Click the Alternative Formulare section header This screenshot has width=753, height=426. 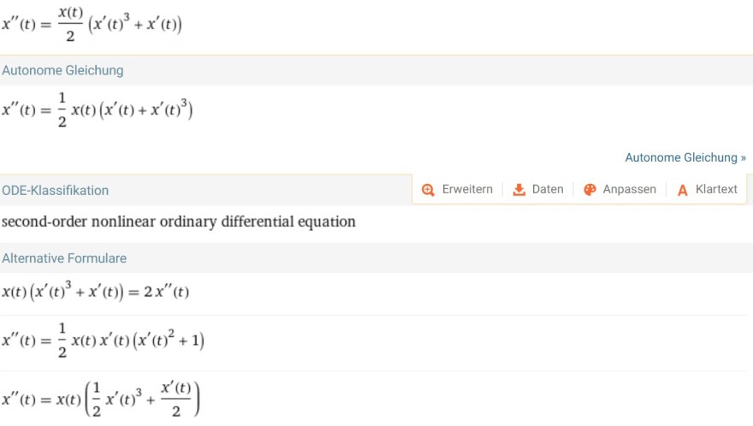[x=64, y=257]
